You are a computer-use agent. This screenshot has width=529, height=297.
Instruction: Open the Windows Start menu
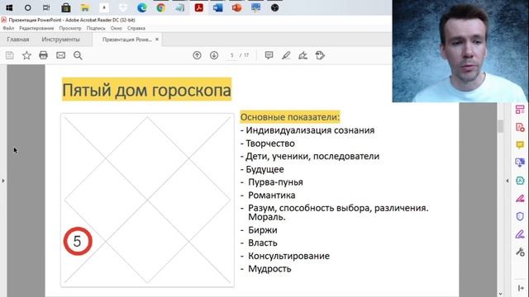pos(9,7)
